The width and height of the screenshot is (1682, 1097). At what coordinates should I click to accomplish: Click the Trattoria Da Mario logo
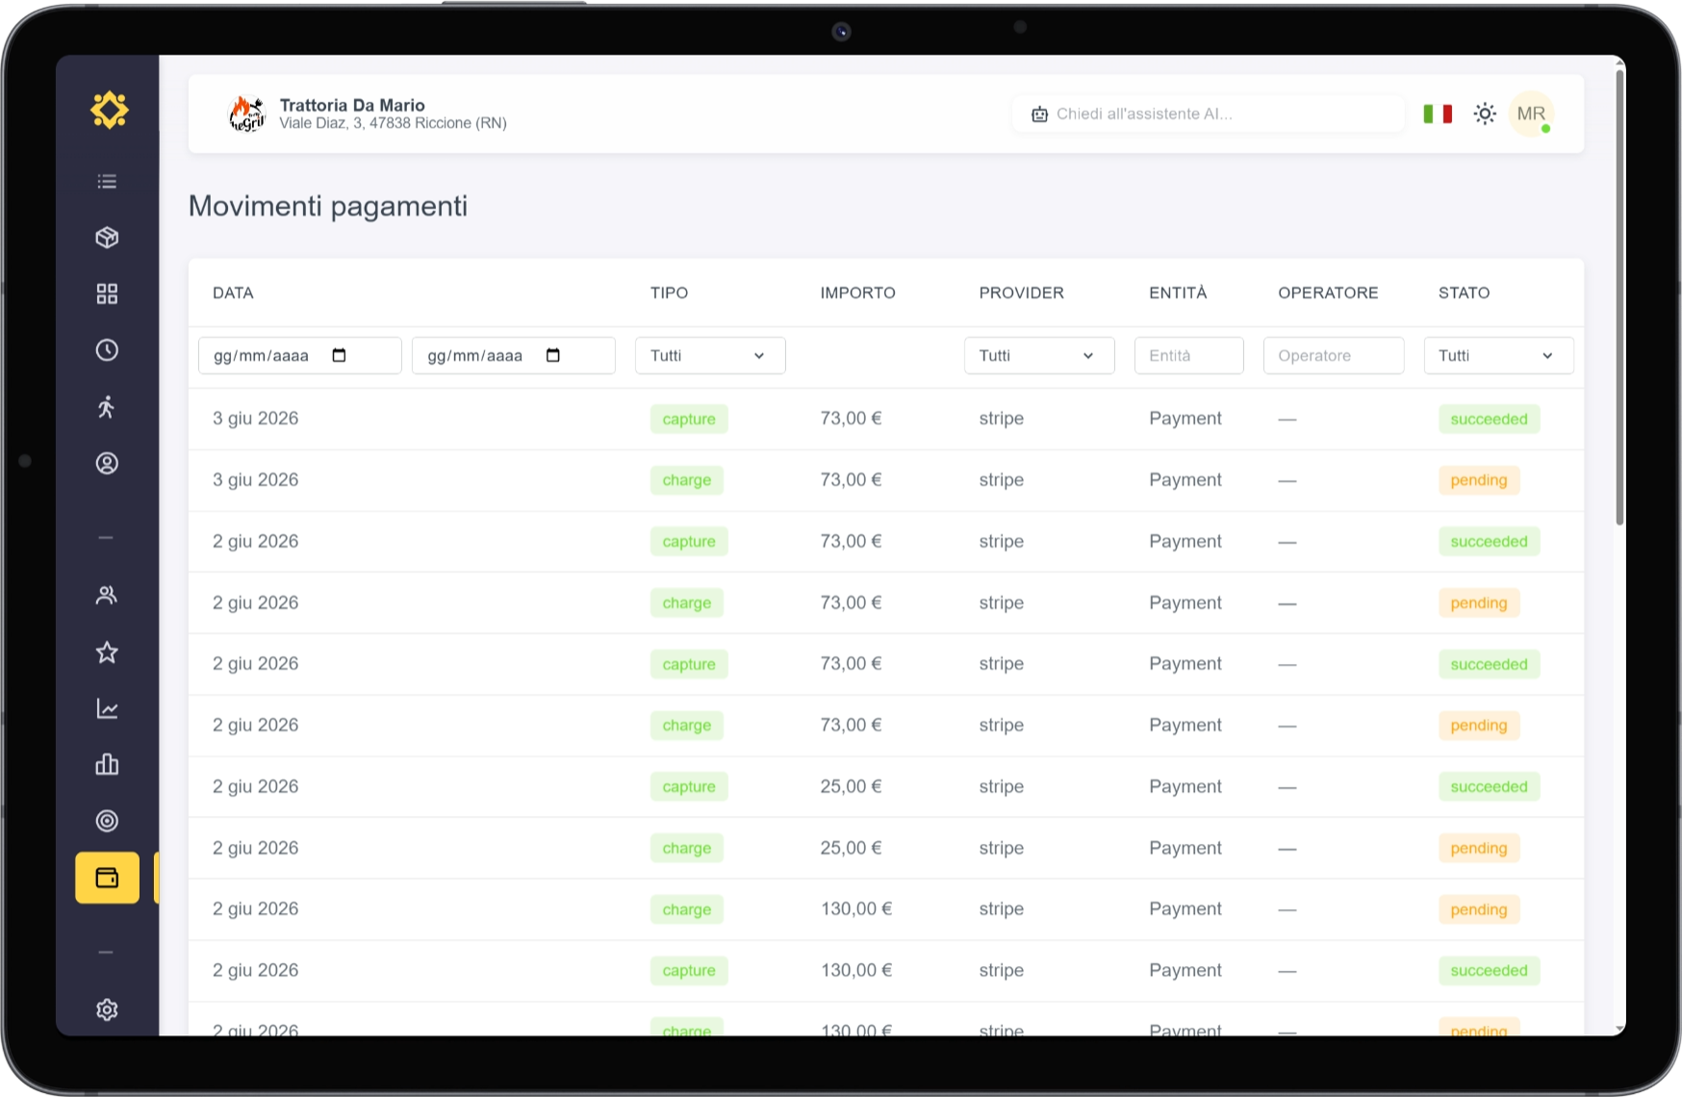tap(246, 114)
